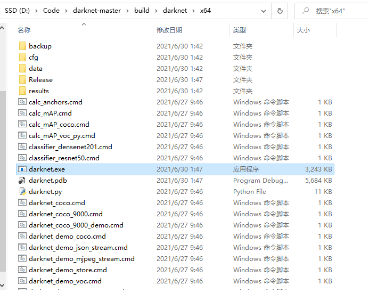Click the darknet.py Python file icon
The width and height of the screenshot is (369, 293).
[22, 192]
